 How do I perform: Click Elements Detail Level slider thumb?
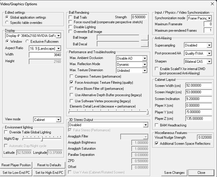coord(147,112)
